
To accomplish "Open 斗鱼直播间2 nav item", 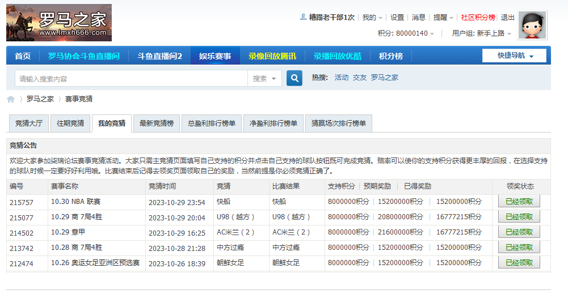I will point(159,56).
